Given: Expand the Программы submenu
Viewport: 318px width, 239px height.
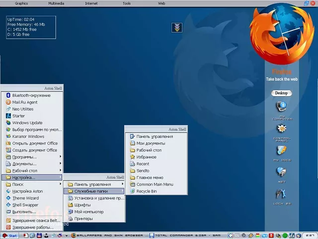Looking at the screenshot, I should click(x=24, y=157).
